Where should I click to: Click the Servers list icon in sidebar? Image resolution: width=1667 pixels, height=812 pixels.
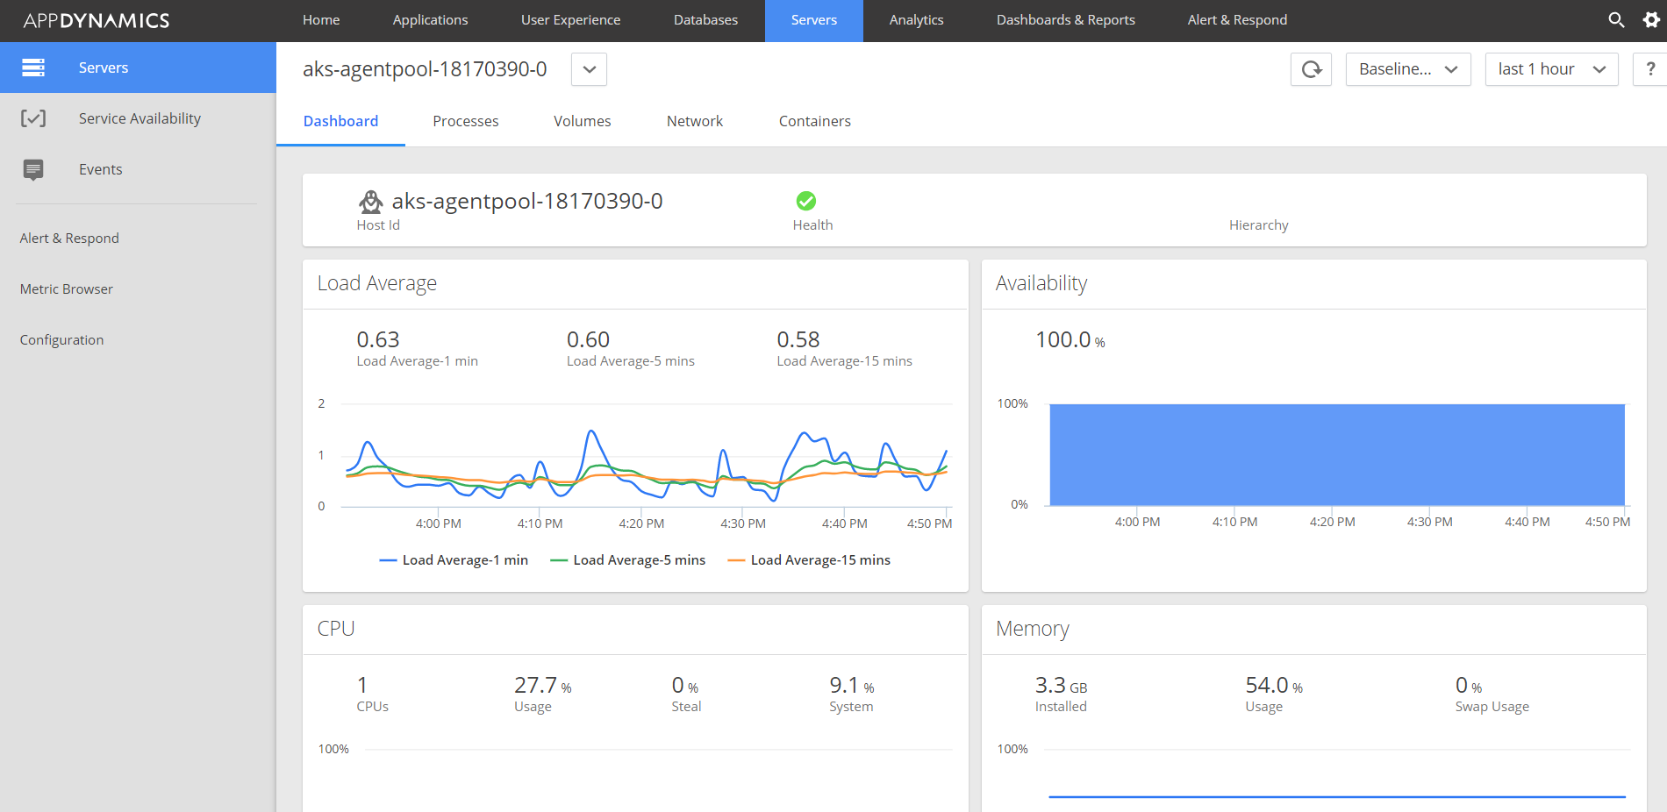click(x=33, y=68)
